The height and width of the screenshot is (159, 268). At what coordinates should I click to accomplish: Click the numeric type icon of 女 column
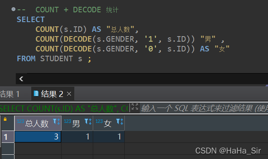click(99, 121)
